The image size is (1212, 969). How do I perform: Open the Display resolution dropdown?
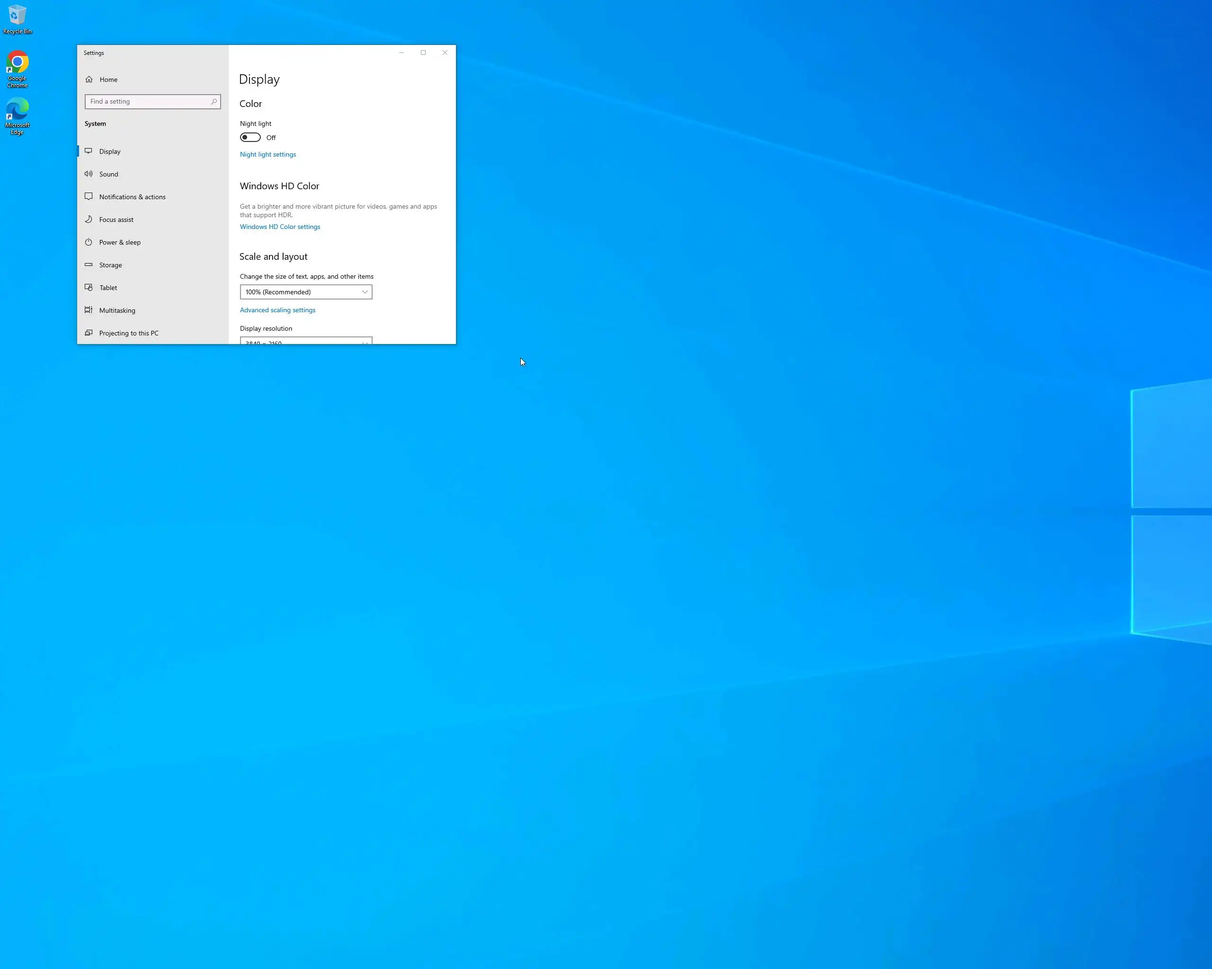[306, 341]
